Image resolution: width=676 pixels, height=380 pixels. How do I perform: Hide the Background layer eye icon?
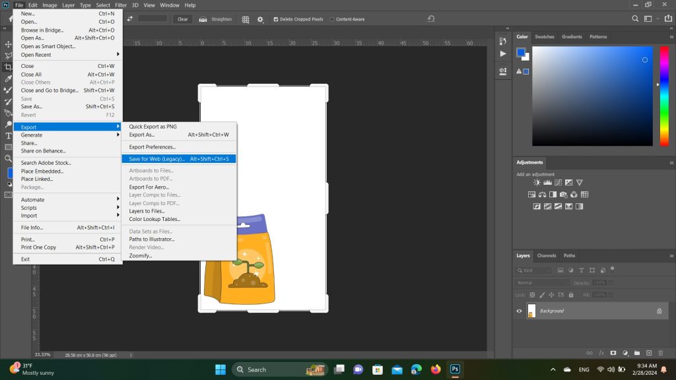[x=519, y=311]
